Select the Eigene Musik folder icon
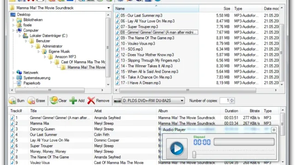295x165 pixels. point(44,51)
